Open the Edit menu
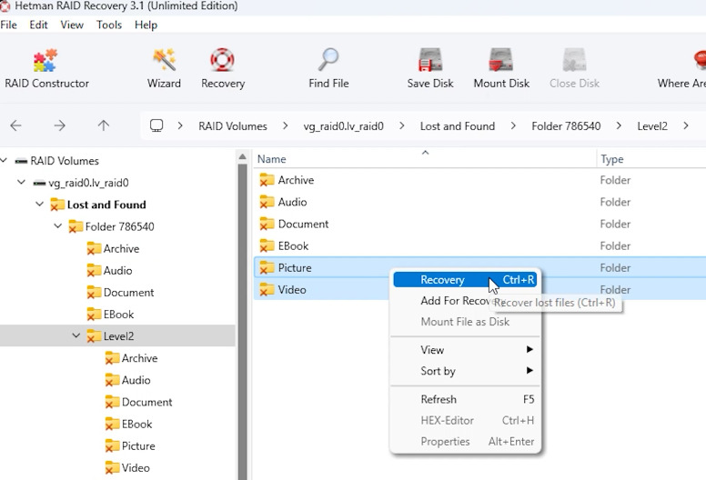This screenshot has height=480, width=706. pos(39,25)
